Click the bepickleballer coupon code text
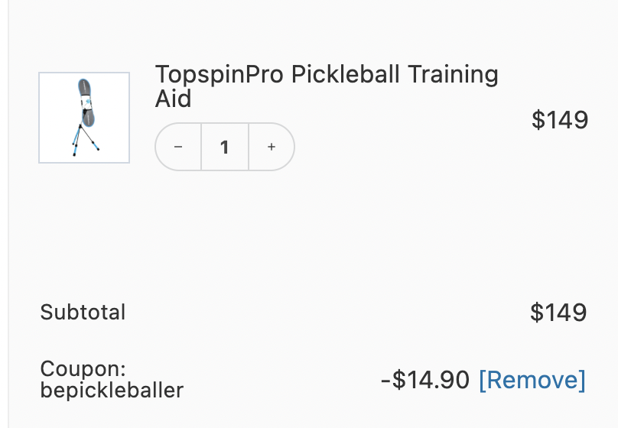This screenshot has height=428, width=618. 112,391
